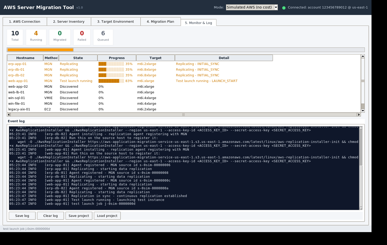Click the Test launch running - LAUNCH_START detail
Image resolution: width=387 pixels, height=245 pixels.
point(207,81)
